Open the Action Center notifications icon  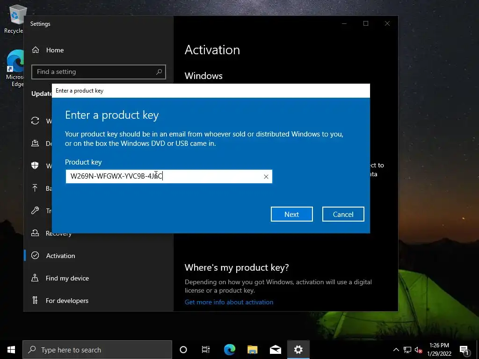click(464, 350)
